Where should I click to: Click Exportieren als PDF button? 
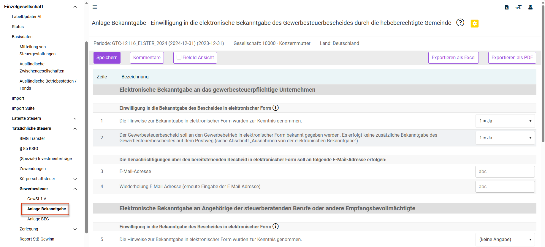pos(512,58)
